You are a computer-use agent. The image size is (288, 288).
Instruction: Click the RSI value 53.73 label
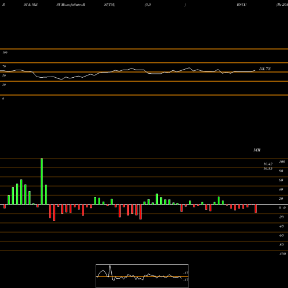[x=265, y=69]
